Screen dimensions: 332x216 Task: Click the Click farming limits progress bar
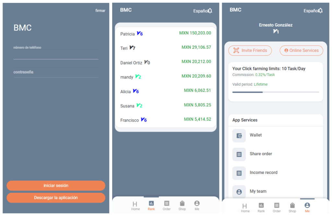[x=276, y=92]
